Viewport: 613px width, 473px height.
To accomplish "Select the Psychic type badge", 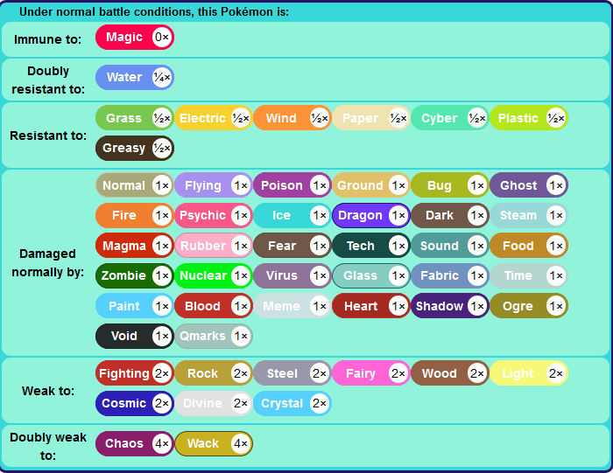I will (x=214, y=215).
